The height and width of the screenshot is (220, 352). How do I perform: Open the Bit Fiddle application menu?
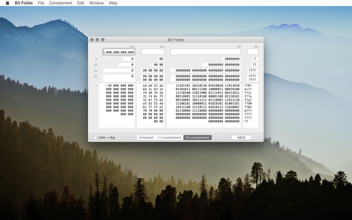[24, 3]
